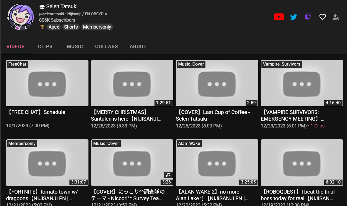Open the Last Cup of Coffee cover title
The width and height of the screenshot is (347, 206).
click(213, 116)
